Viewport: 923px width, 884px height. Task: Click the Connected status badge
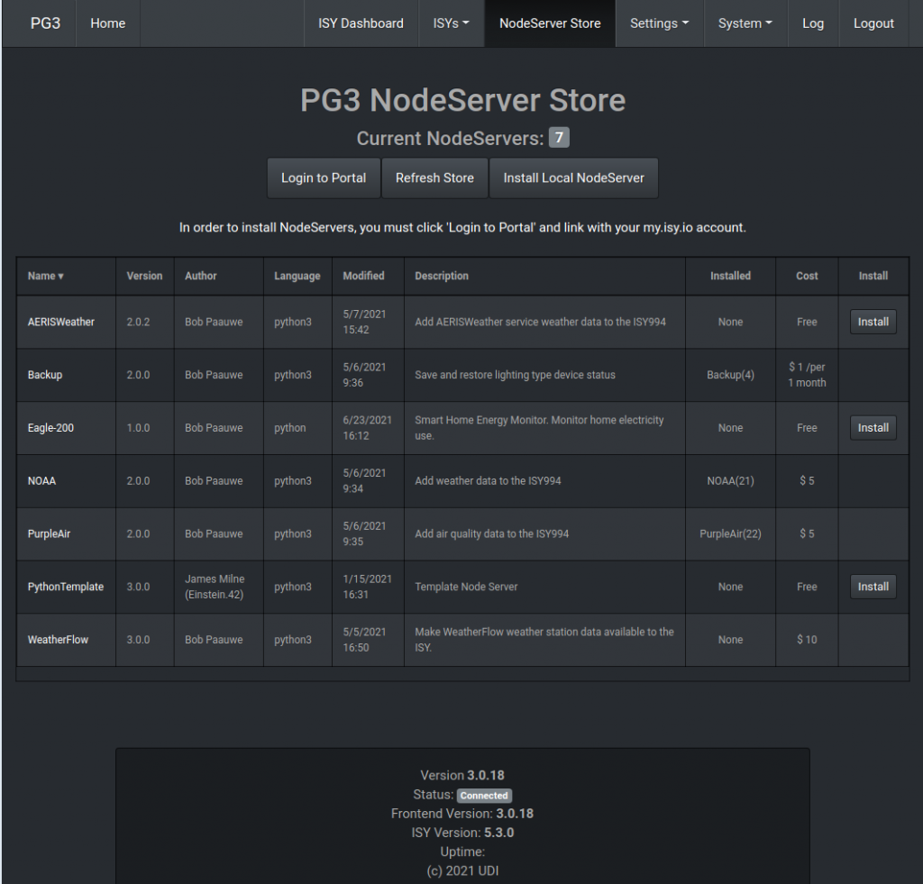(484, 796)
